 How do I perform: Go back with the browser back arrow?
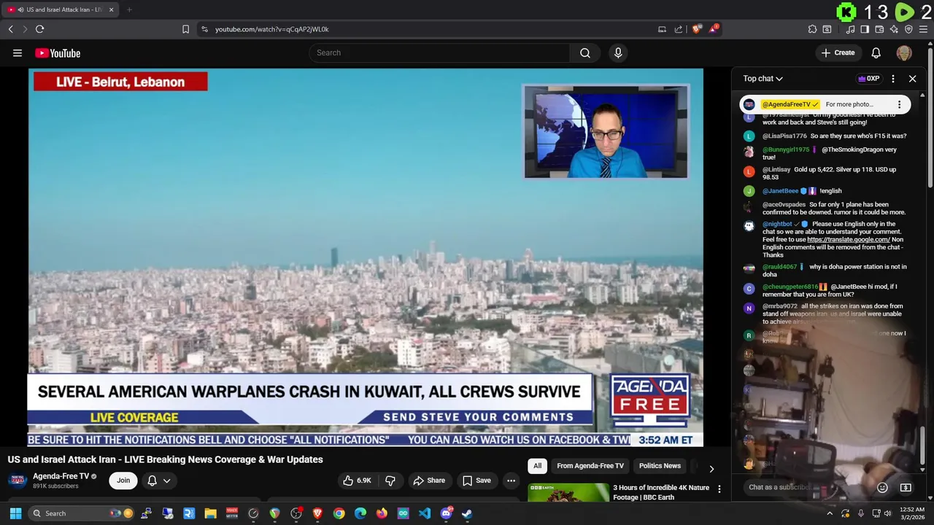tap(10, 29)
